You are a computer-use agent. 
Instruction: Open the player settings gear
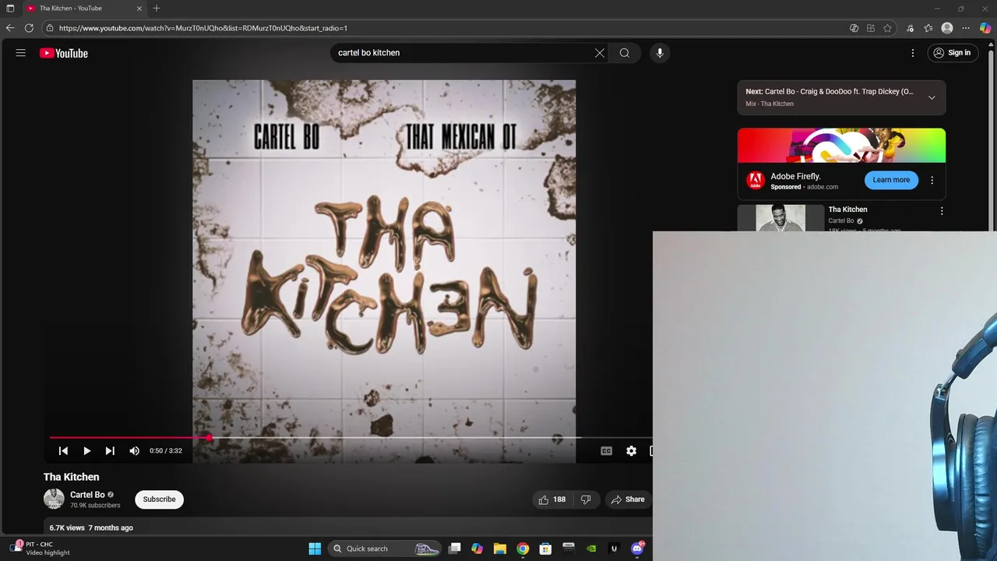tap(632, 451)
